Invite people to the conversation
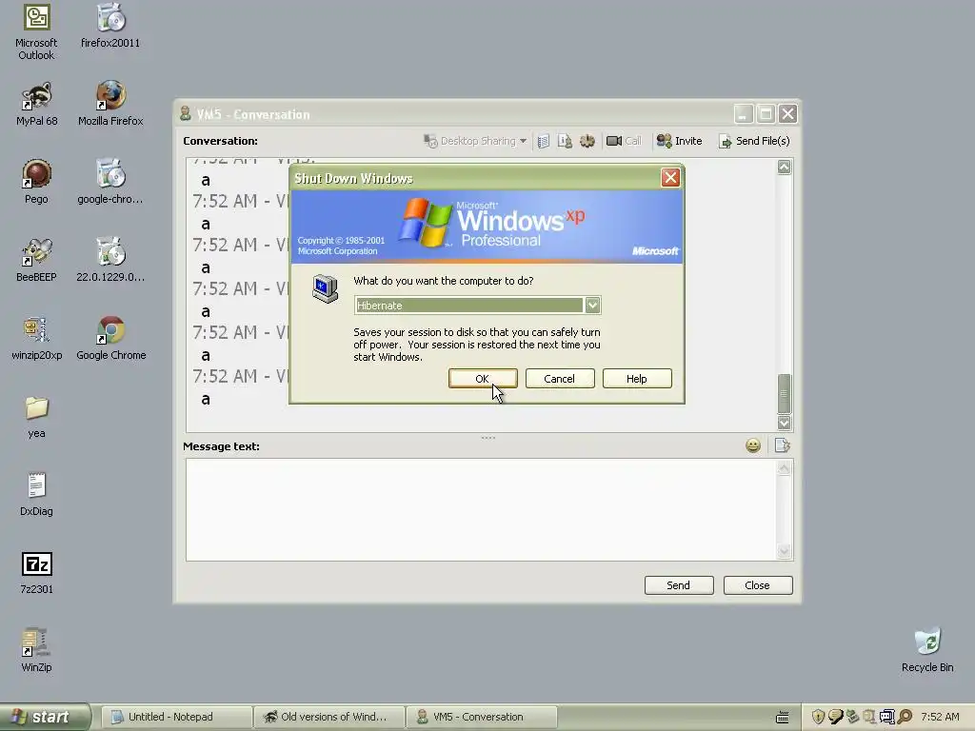This screenshot has height=731, width=975. click(679, 141)
